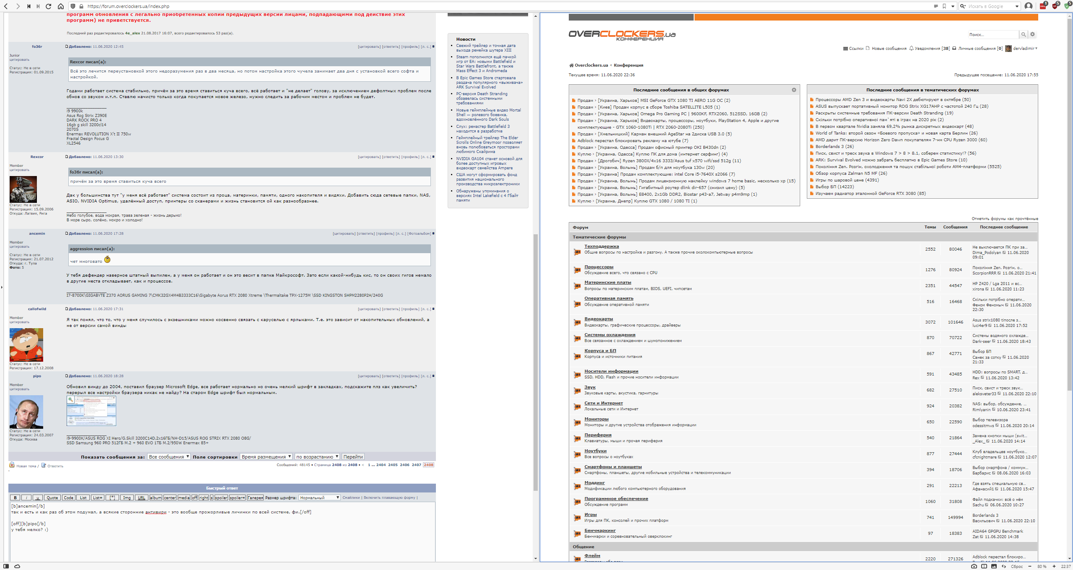The width and height of the screenshot is (1073, 570).
Task: Open 'Время размещения' sort field dropdown
Action: click(x=266, y=457)
